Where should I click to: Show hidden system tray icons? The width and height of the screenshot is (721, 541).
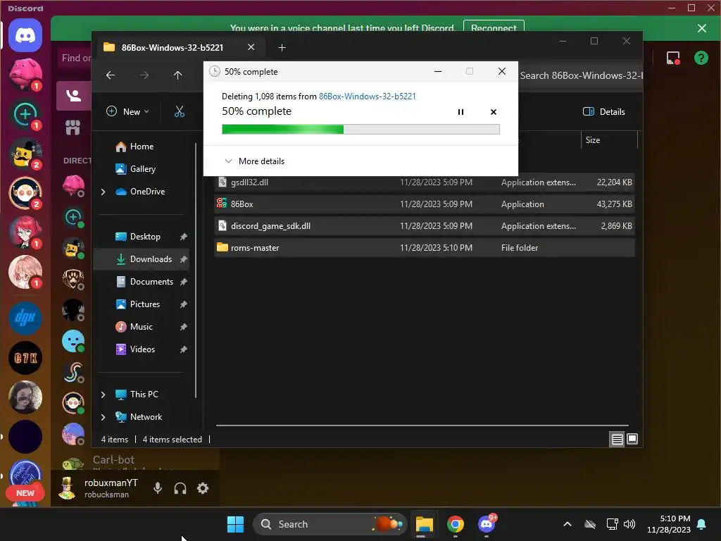tap(568, 524)
